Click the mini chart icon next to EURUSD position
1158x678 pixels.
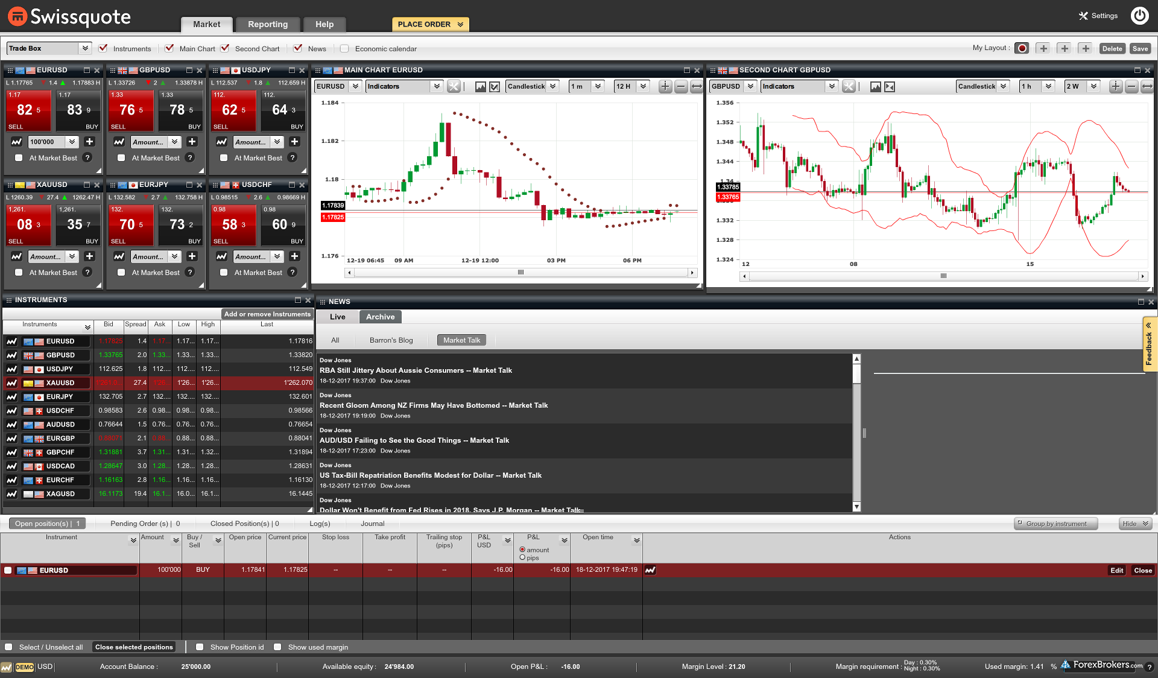tap(651, 570)
